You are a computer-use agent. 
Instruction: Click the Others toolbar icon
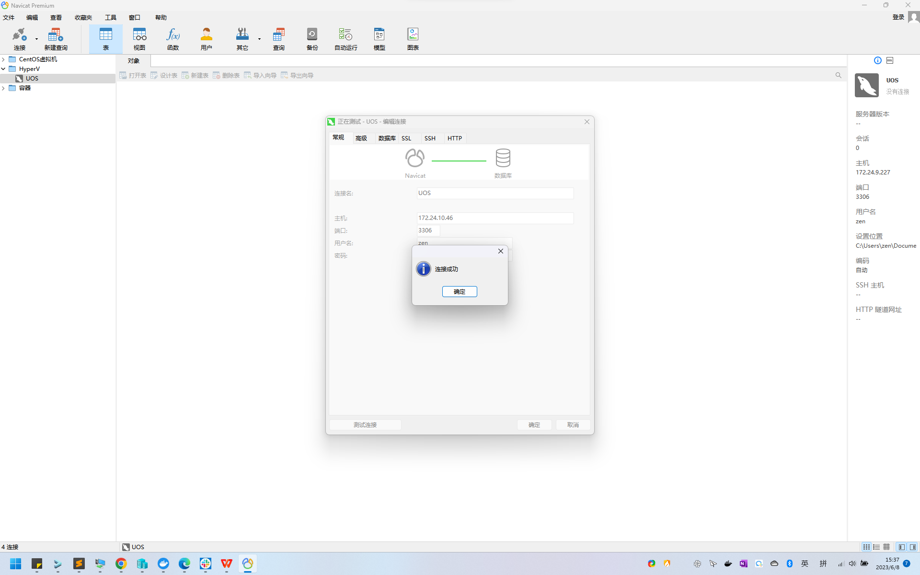pos(242,39)
